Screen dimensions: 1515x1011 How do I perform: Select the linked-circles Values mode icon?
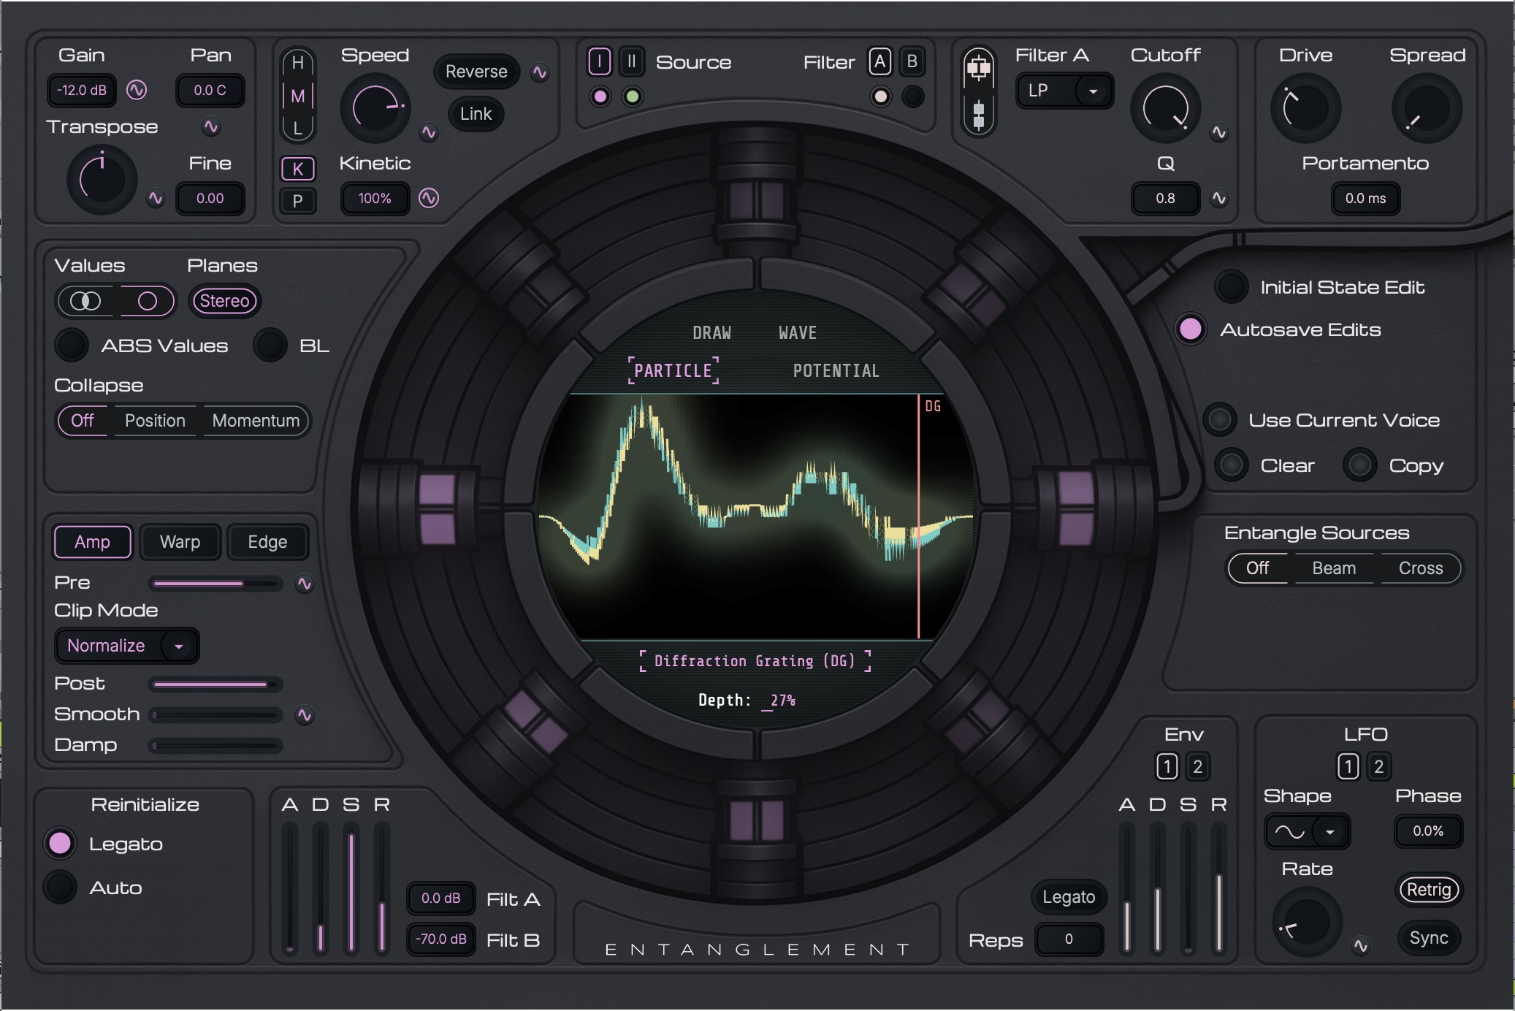click(86, 301)
